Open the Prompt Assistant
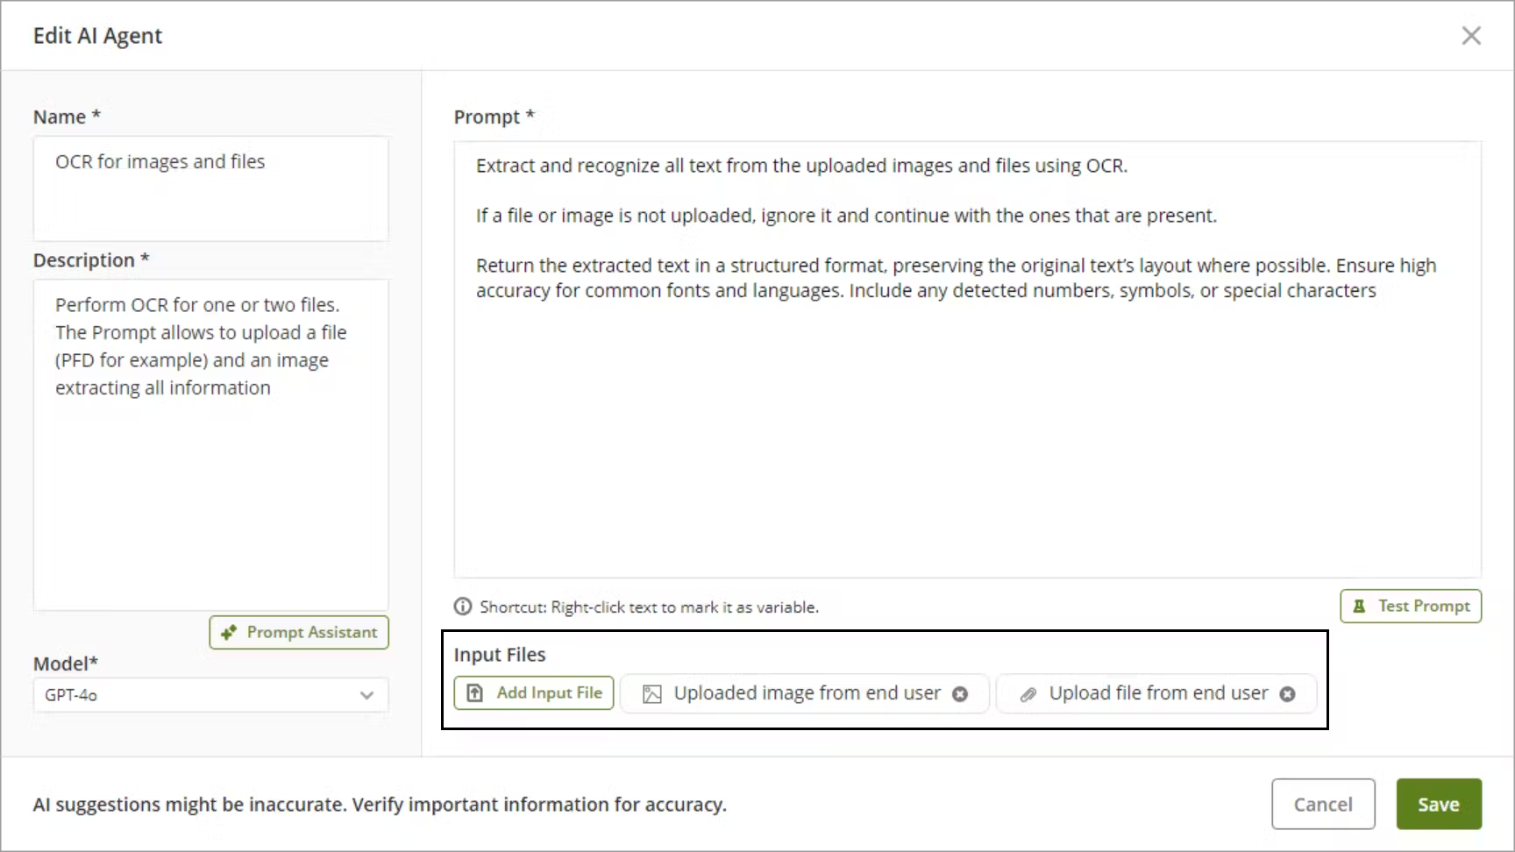Screen dimensions: 1515x852 [299, 632]
